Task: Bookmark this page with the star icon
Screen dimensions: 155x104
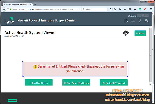Action: pos(110,9)
